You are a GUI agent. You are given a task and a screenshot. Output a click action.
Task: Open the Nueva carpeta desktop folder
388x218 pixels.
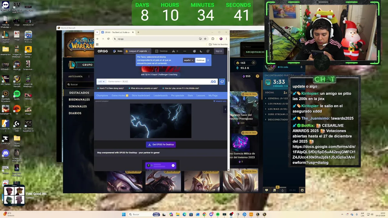coord(17,141)
